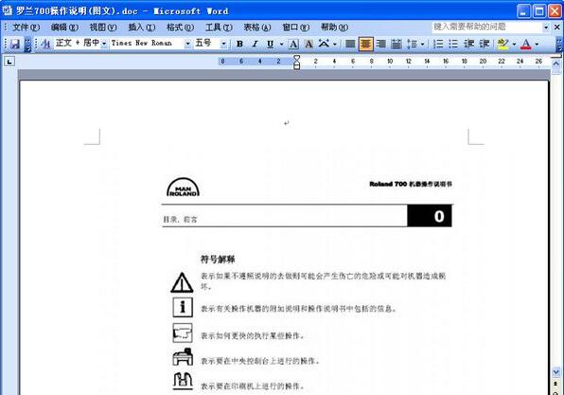Minimize the Word window
The height and width of the screenshot is (395, 564).
523,11
